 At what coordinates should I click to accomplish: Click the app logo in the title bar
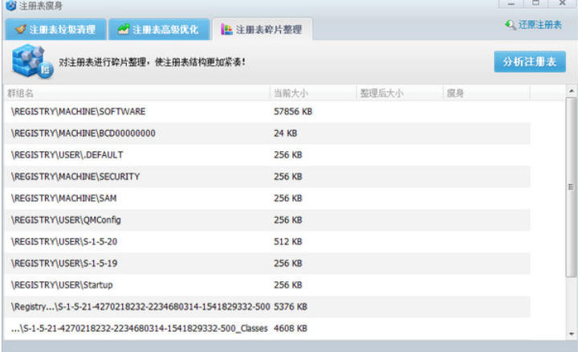pos(10,6)
